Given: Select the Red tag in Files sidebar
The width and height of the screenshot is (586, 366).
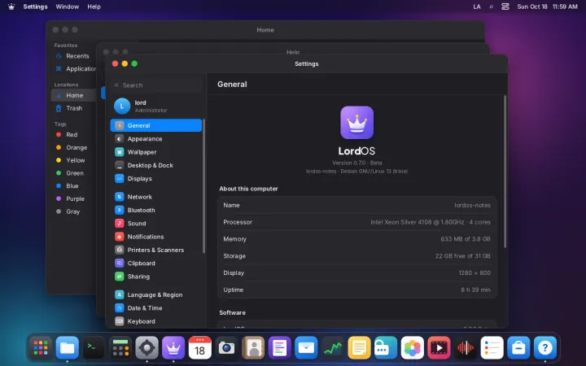Looking at the screenshot, I should [73, 135].
